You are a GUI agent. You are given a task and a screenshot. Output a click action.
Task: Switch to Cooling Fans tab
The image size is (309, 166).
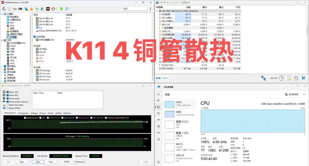pyautogui.click(x=23, y=113)
